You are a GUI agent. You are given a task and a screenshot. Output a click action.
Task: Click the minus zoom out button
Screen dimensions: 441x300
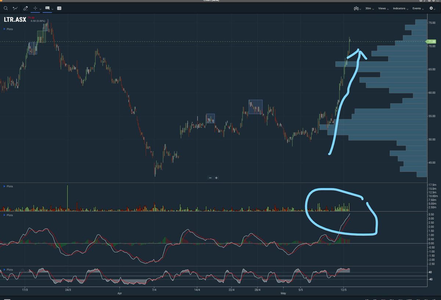coord(210,178)
